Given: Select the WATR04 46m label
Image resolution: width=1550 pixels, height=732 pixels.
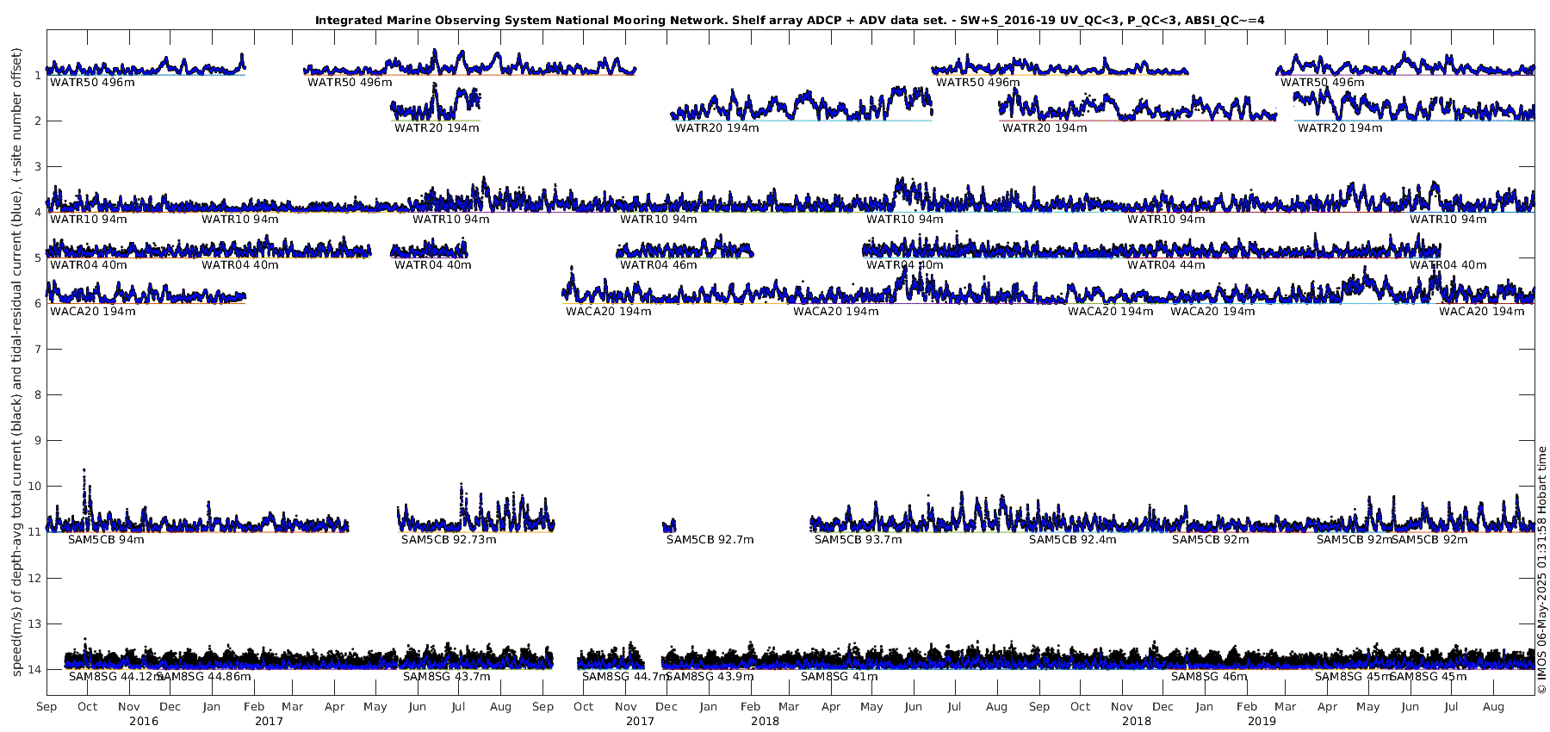Looking at the screenshot, I should point(659,265).
